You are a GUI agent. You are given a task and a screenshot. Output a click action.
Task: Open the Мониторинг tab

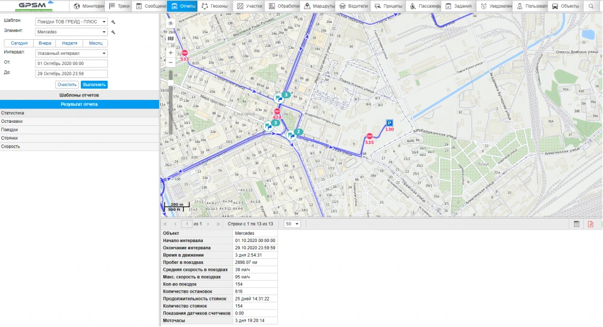coord(87,6)
